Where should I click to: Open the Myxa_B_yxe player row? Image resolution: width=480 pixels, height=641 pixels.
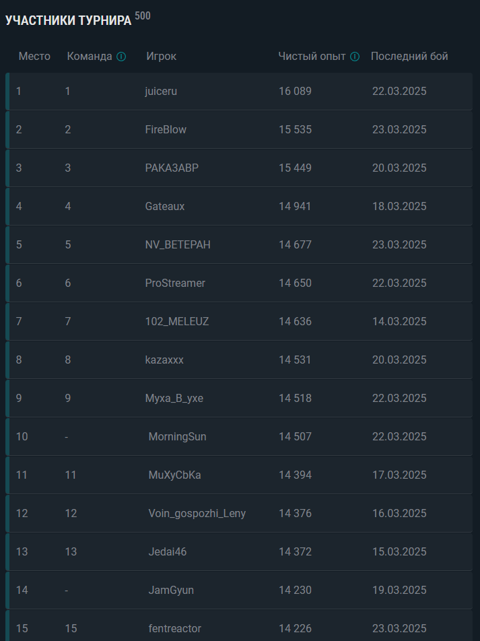[239, 399]
